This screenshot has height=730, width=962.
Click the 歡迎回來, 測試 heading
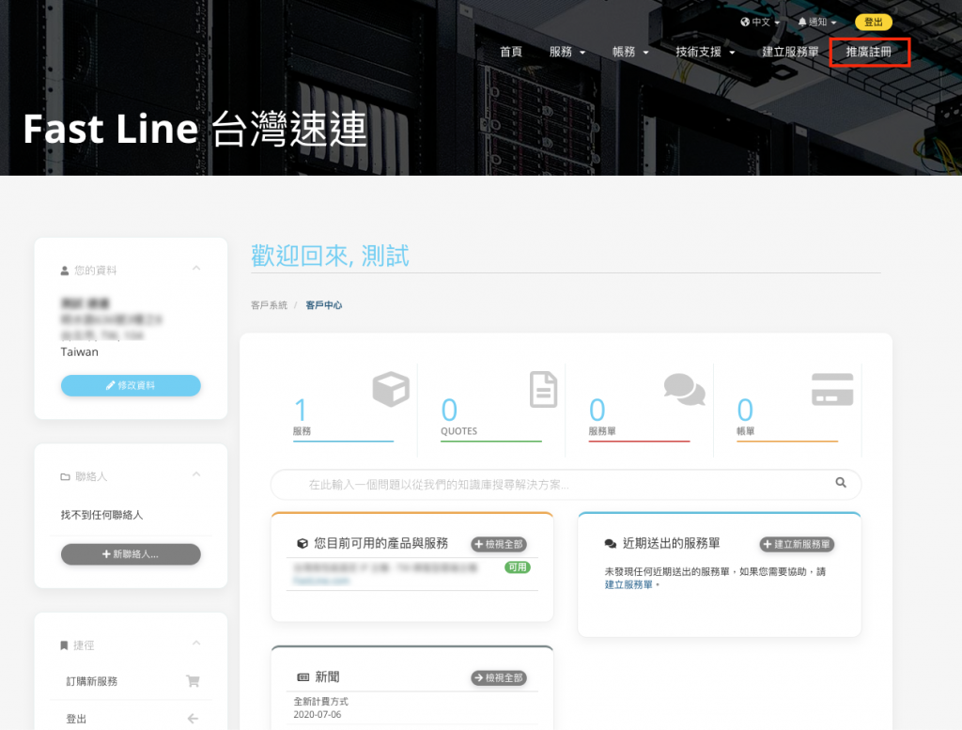[x=330, y=256]
